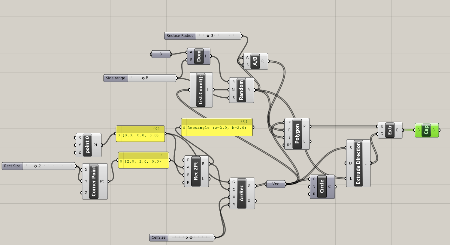This screenshot has height=245, width=450.
Task: Select the yellow Rectangle data panel
Action: pyautogui.click(x=217, y=127)
